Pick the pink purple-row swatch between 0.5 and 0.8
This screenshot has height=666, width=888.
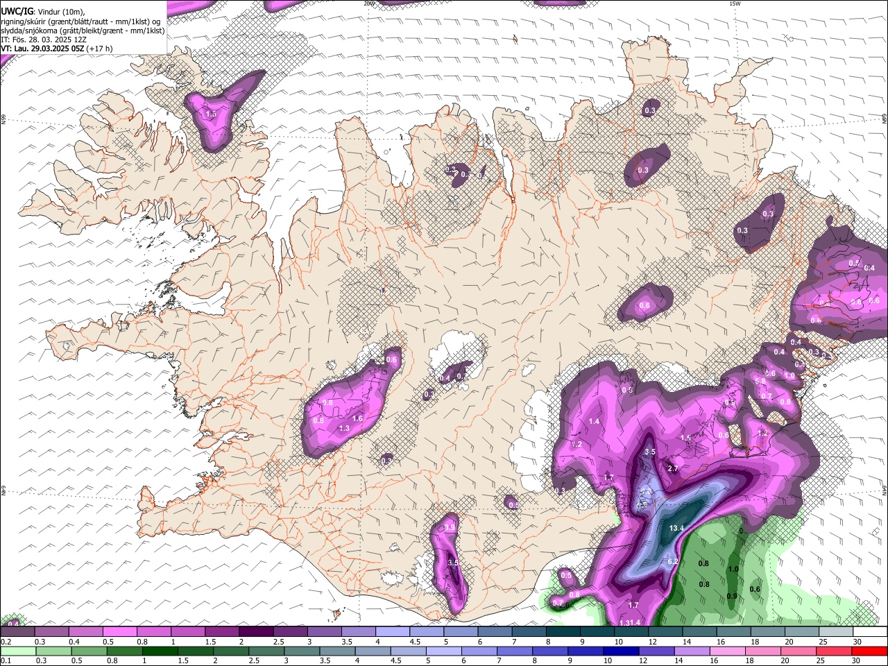point(119,631)
